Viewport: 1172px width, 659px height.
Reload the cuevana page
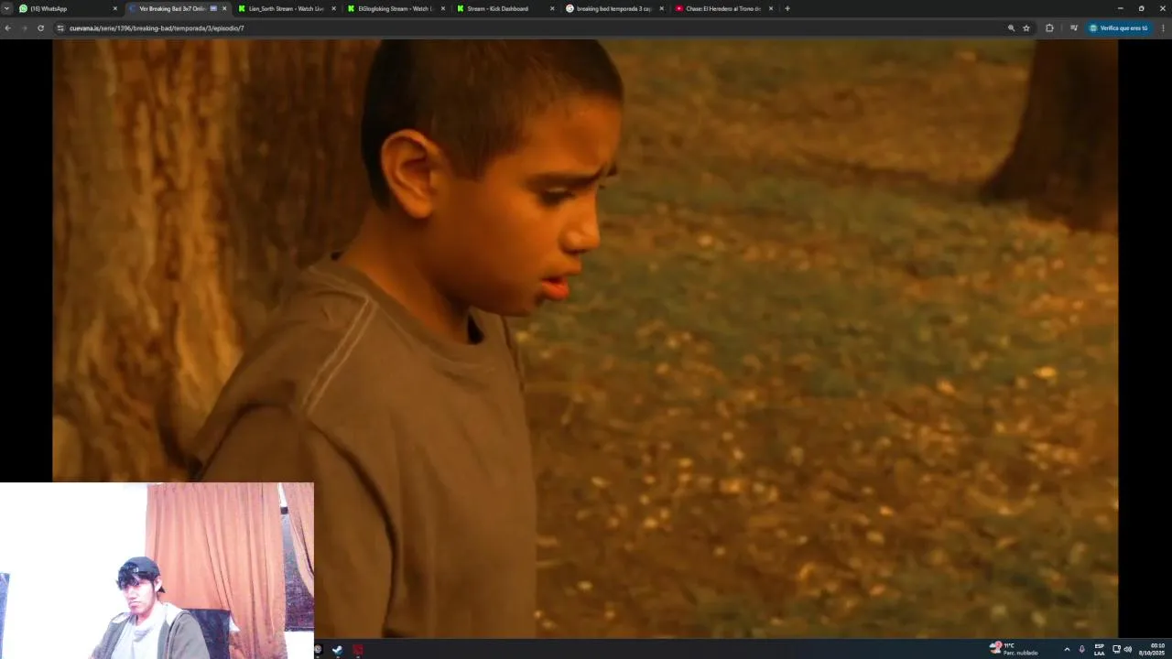click(40, 28)
